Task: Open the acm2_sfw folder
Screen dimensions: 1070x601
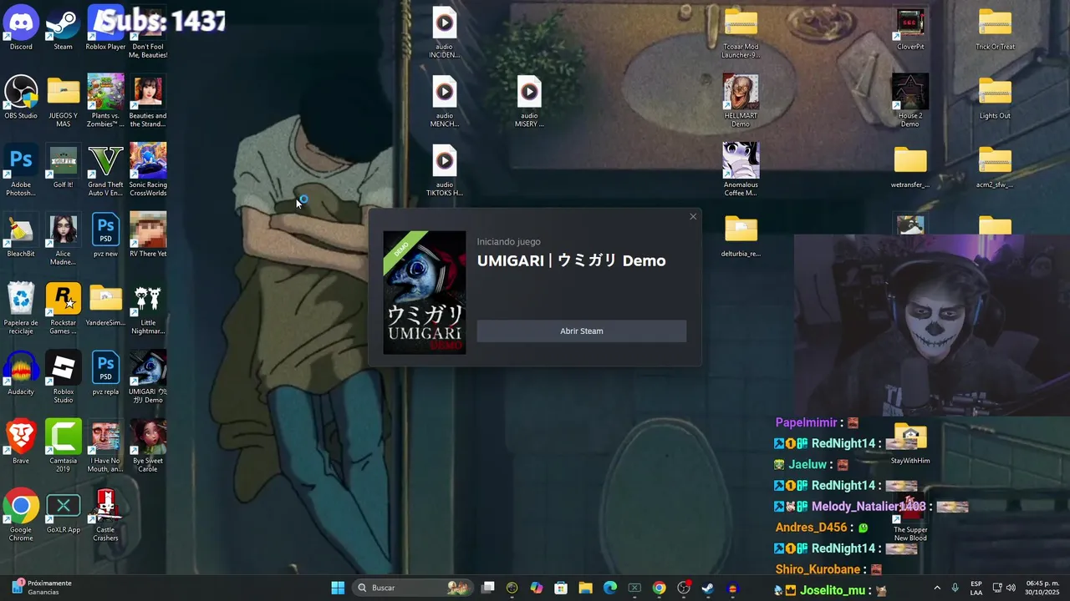Action: (x=995, y=166)
